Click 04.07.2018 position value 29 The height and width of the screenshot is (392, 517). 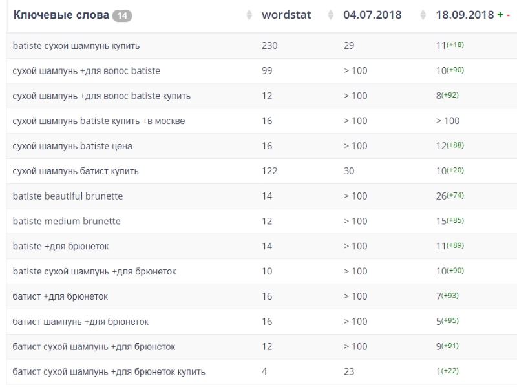(x=349, y=45)
